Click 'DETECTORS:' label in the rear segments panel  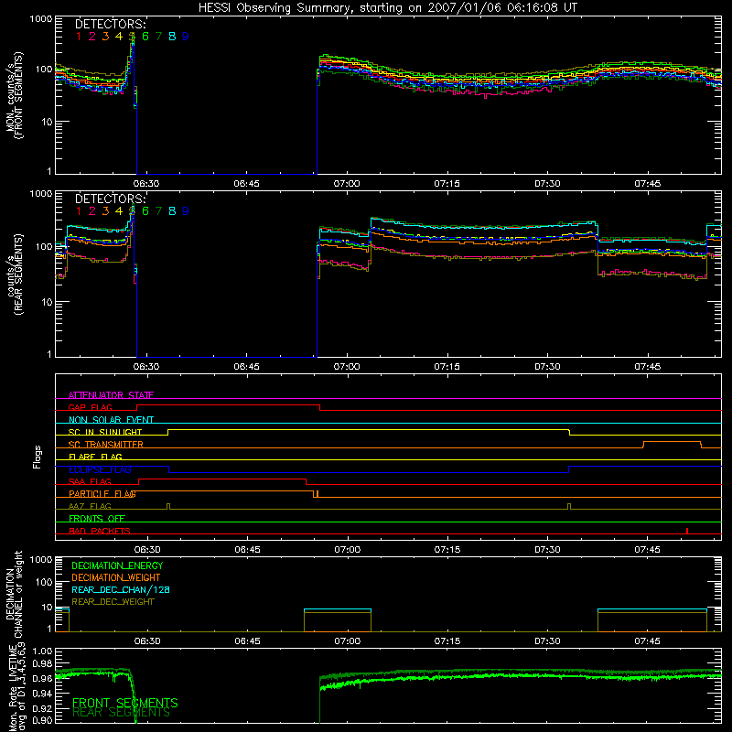(x=111, y=199)
